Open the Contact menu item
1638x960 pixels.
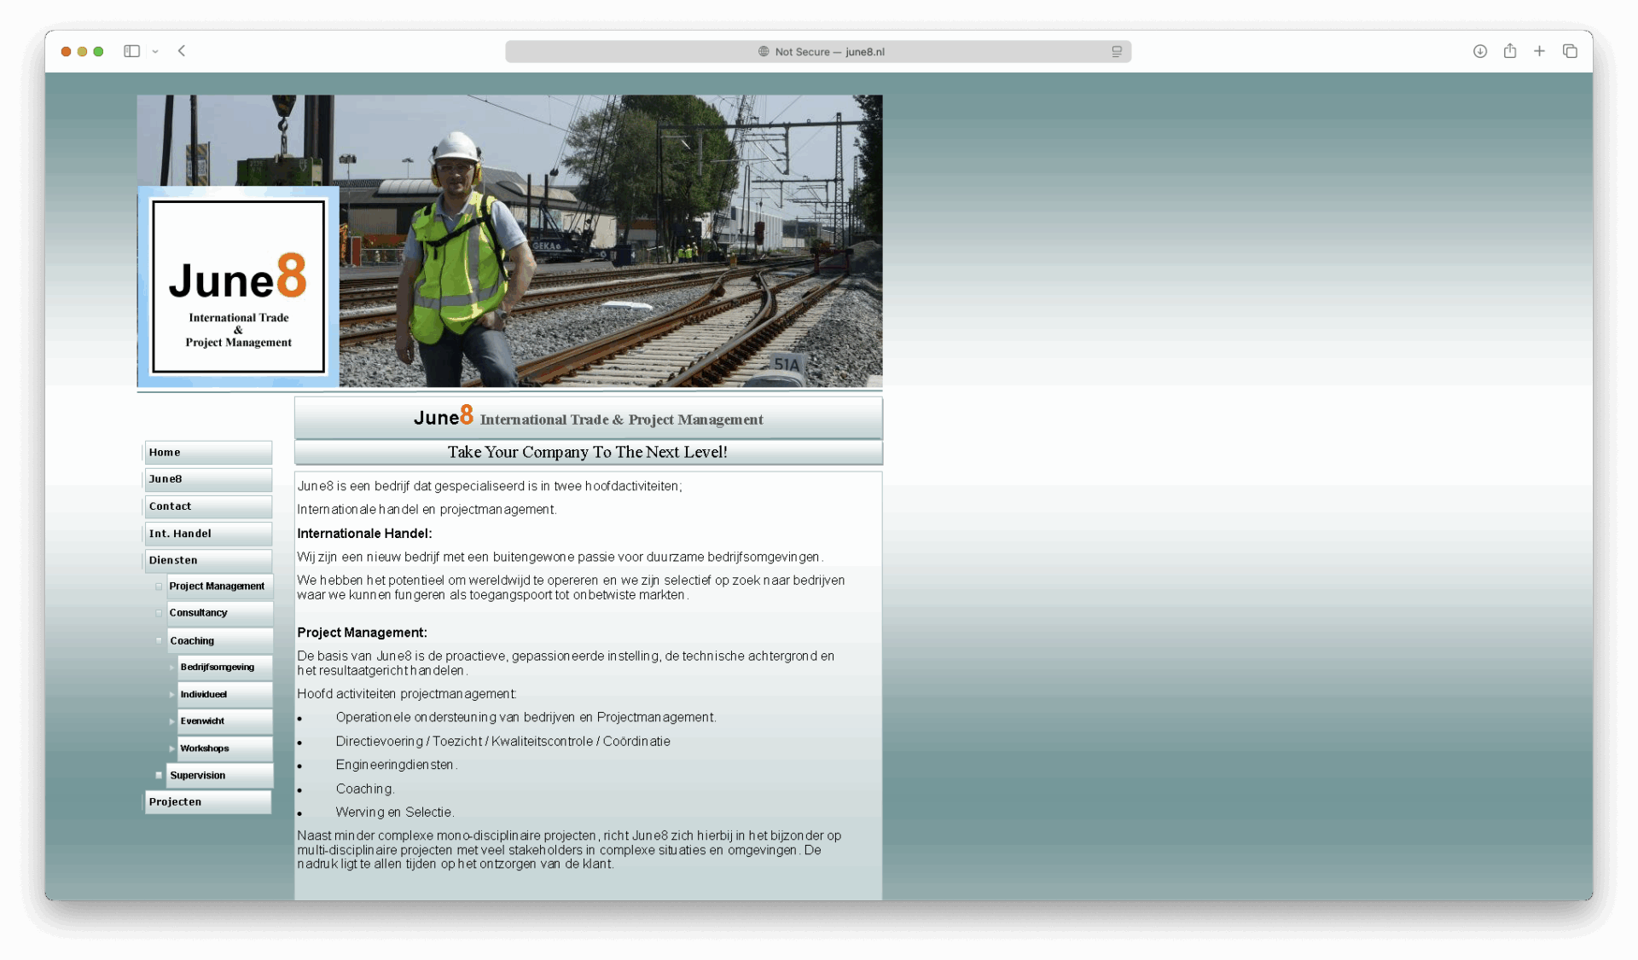point(208,506)
